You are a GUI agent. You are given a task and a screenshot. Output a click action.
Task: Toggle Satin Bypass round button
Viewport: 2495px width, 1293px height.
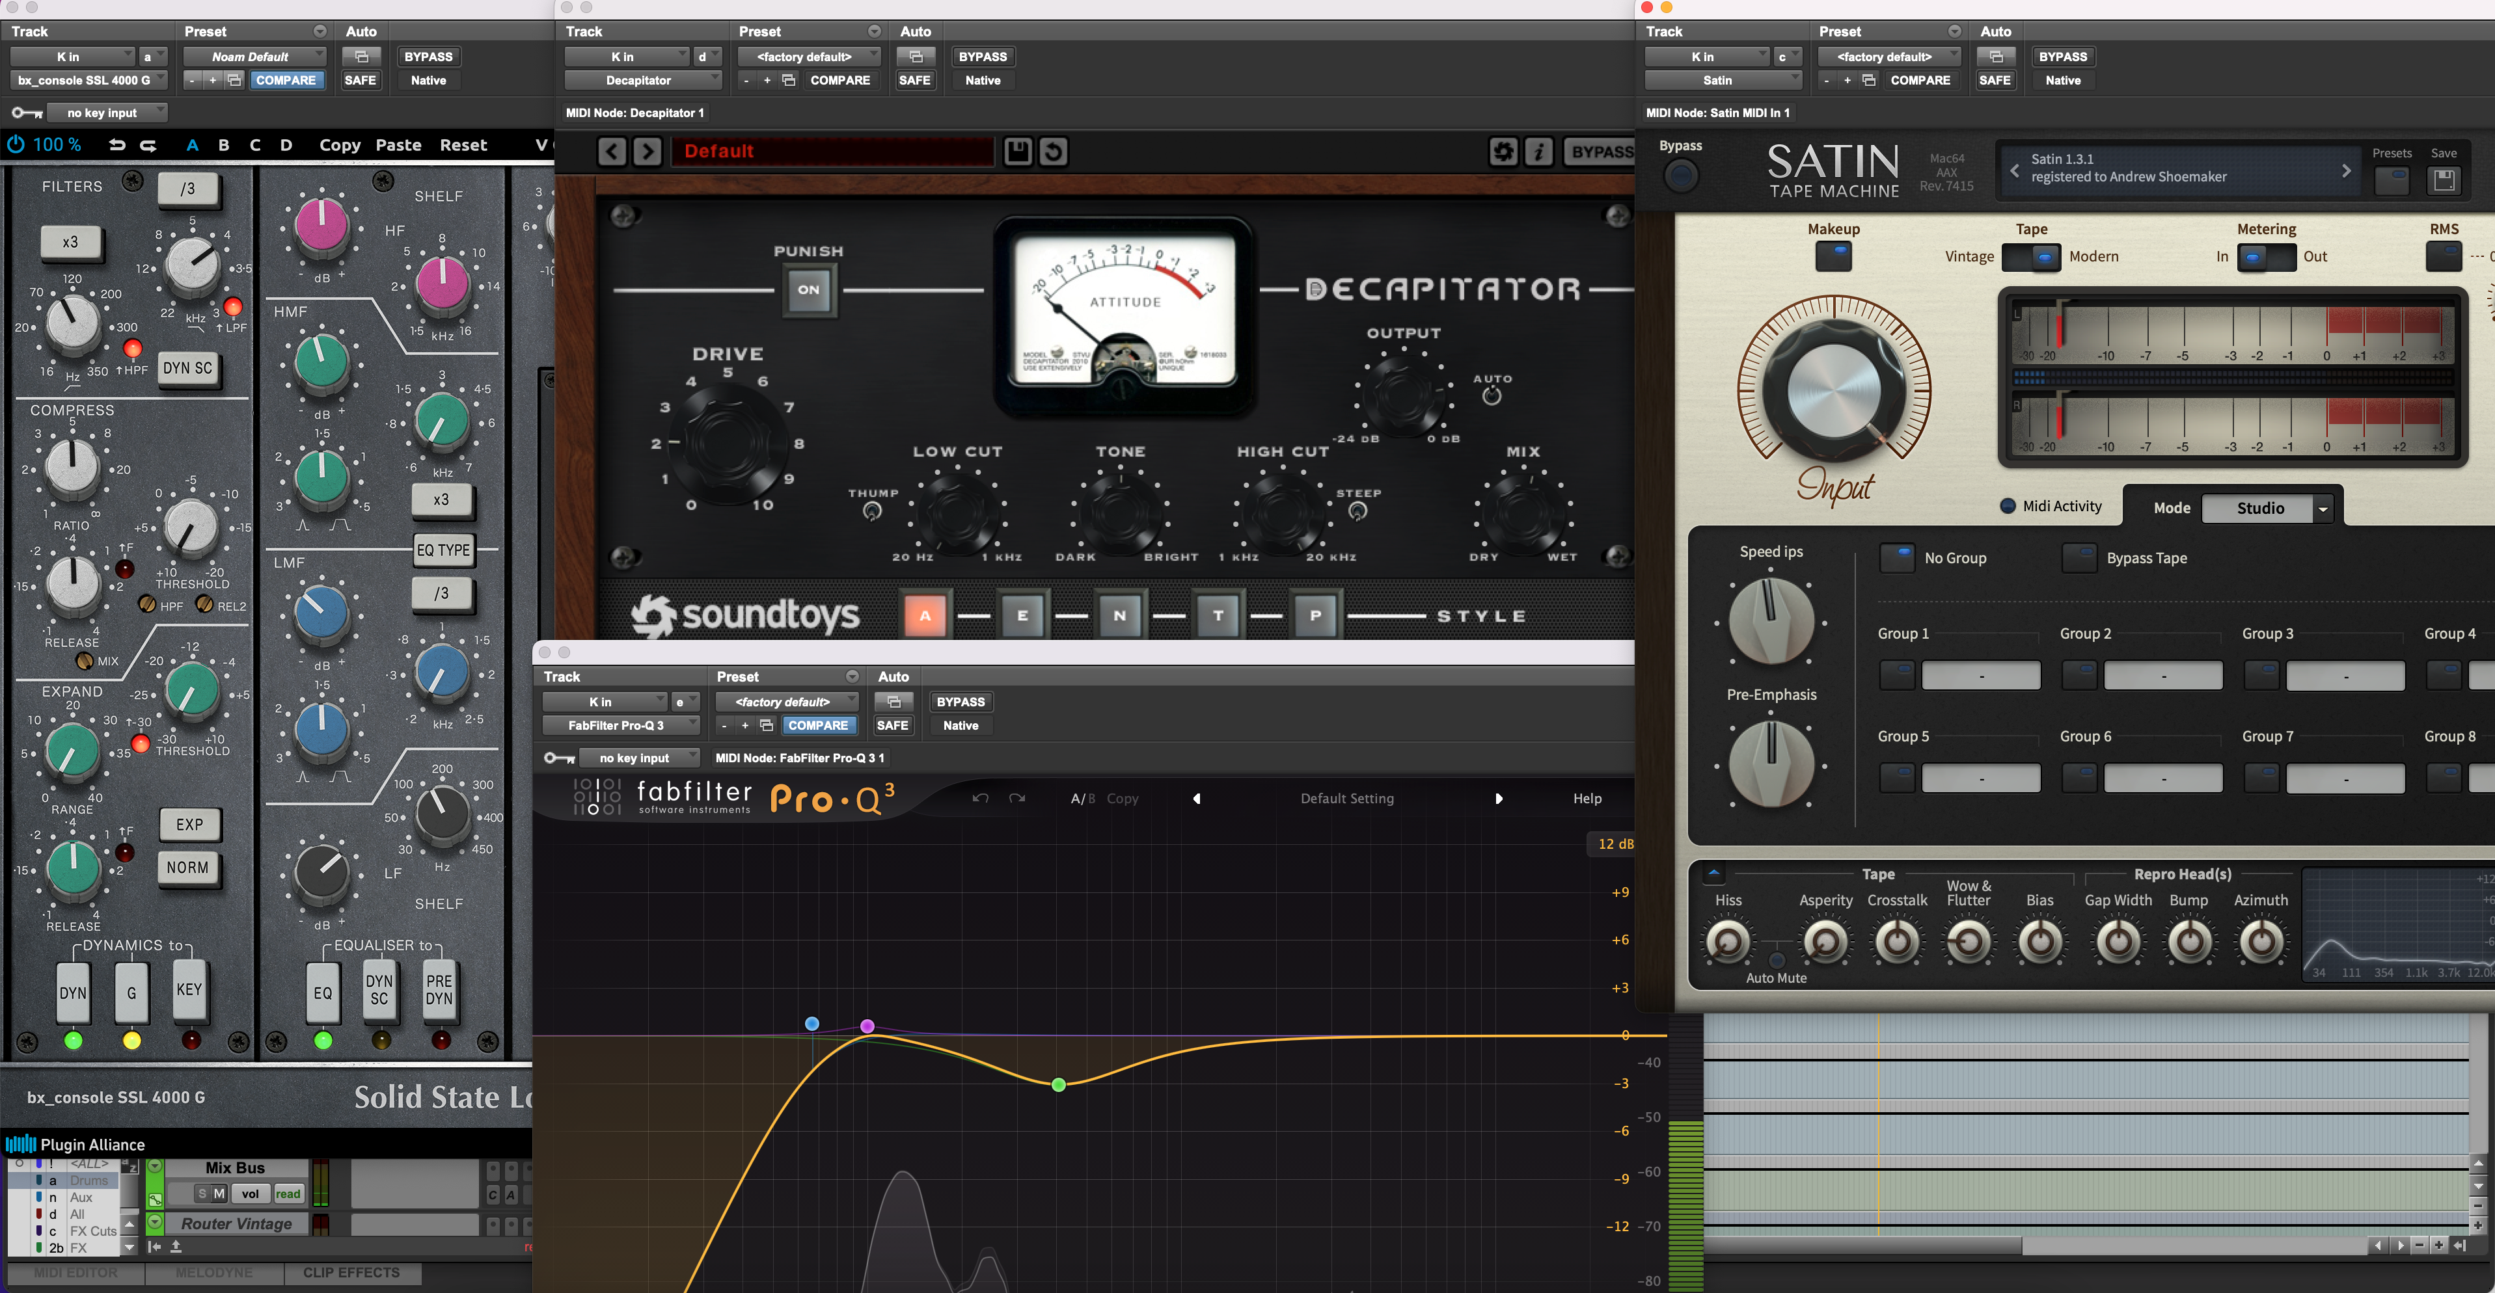click(x=1680, y=175)
